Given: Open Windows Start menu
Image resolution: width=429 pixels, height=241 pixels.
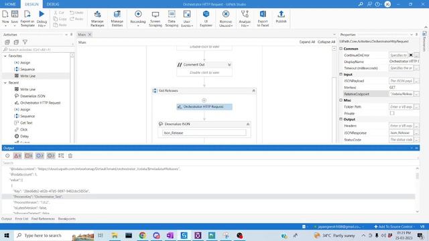Looking at the screenshot, I should pos(7,236).
